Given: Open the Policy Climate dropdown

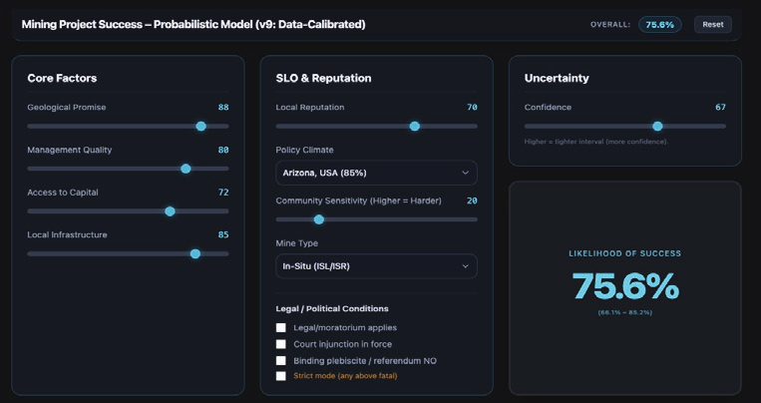Looking at the screenshot, I should [x=376, y=173].
